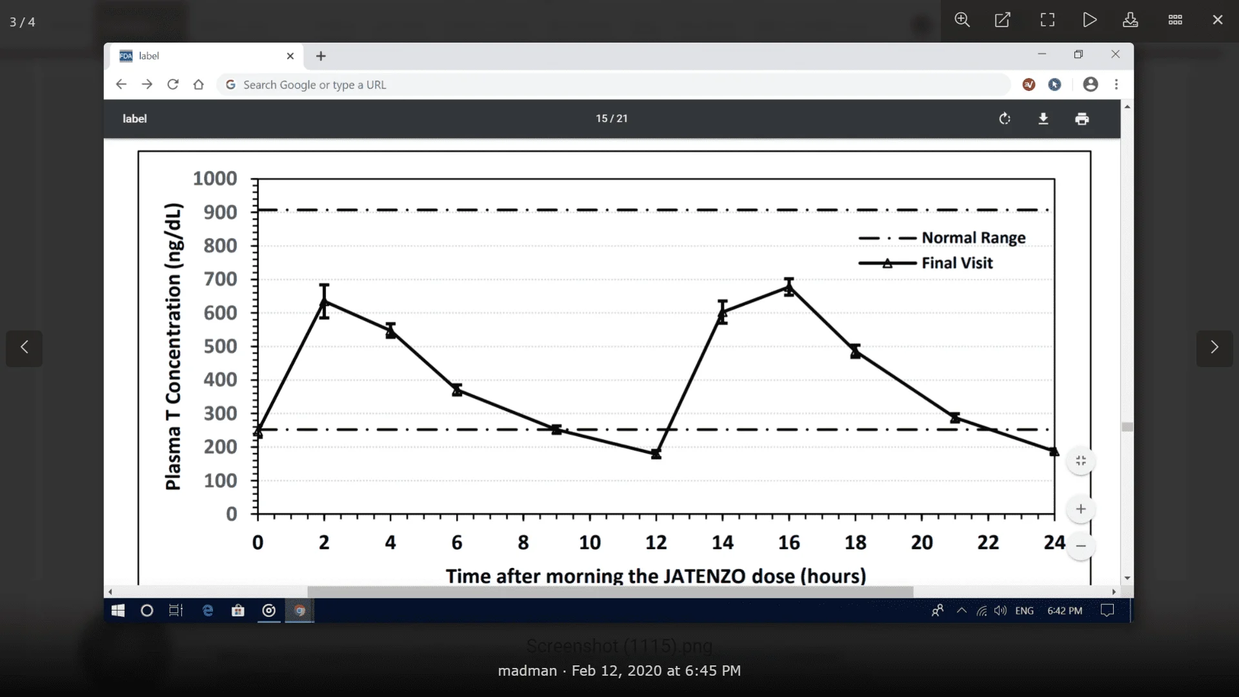The width and height of the screenshot is (1239, 697).
Task: Click the zoom-in magnifier icon in viewer toolbar
Action: pos(962,20)
